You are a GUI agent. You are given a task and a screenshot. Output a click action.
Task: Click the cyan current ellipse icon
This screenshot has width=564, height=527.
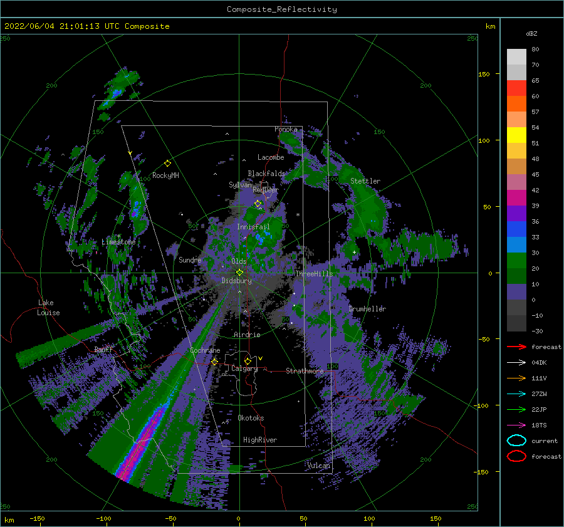(x=516, y=441)
